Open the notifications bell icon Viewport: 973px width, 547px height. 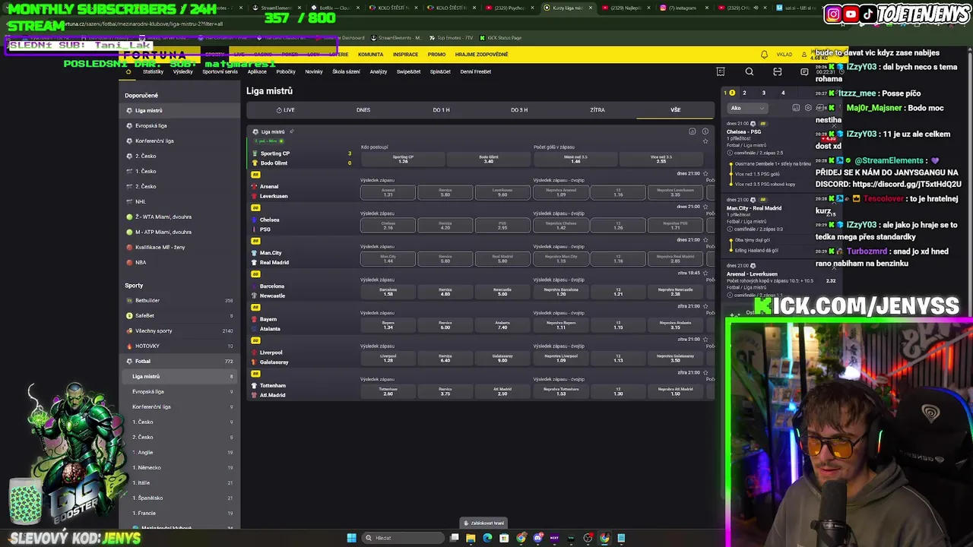point(764,55)
